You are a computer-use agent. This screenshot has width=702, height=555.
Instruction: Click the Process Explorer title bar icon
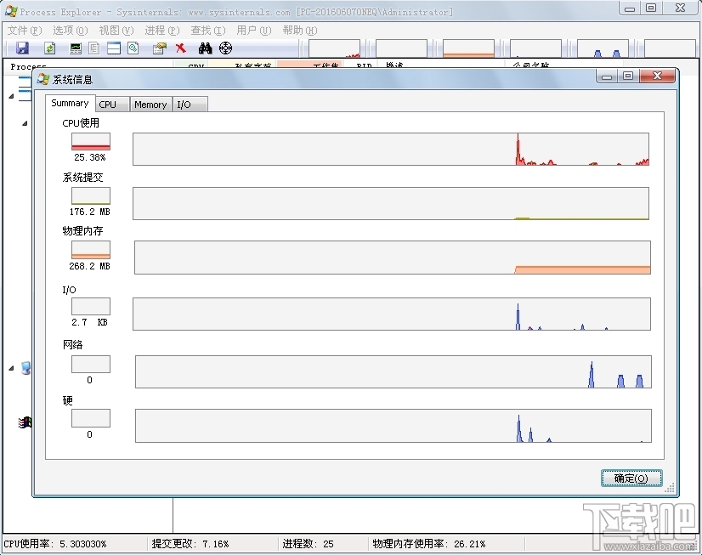[10, 12]
